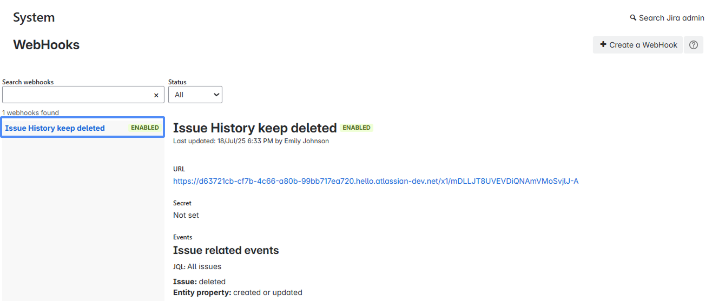Click the large 'Issue History keep deleted' heading
Viewport: 712px width, 301px height.
pos(255,128)
